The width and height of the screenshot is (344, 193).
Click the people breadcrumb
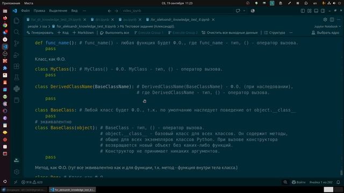33,26
